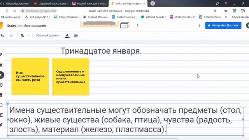Select the 'Имя существительное как часть речи' sticky note
The image size is (249, 140).
30,76
